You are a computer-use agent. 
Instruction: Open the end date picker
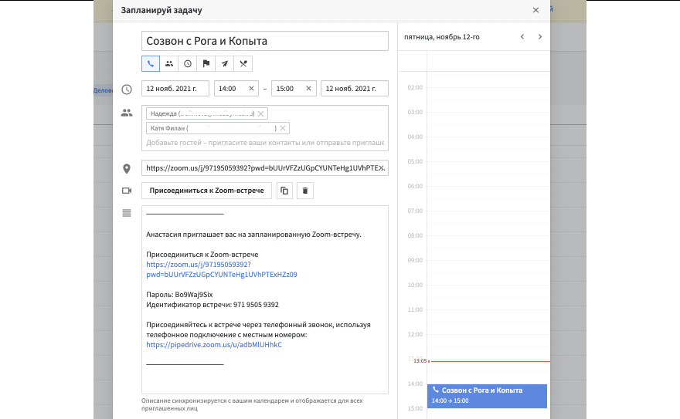(354, 89)
